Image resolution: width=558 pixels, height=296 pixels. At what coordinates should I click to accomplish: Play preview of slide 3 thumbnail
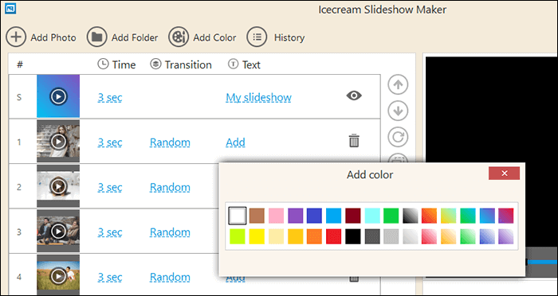click(58, 231)
